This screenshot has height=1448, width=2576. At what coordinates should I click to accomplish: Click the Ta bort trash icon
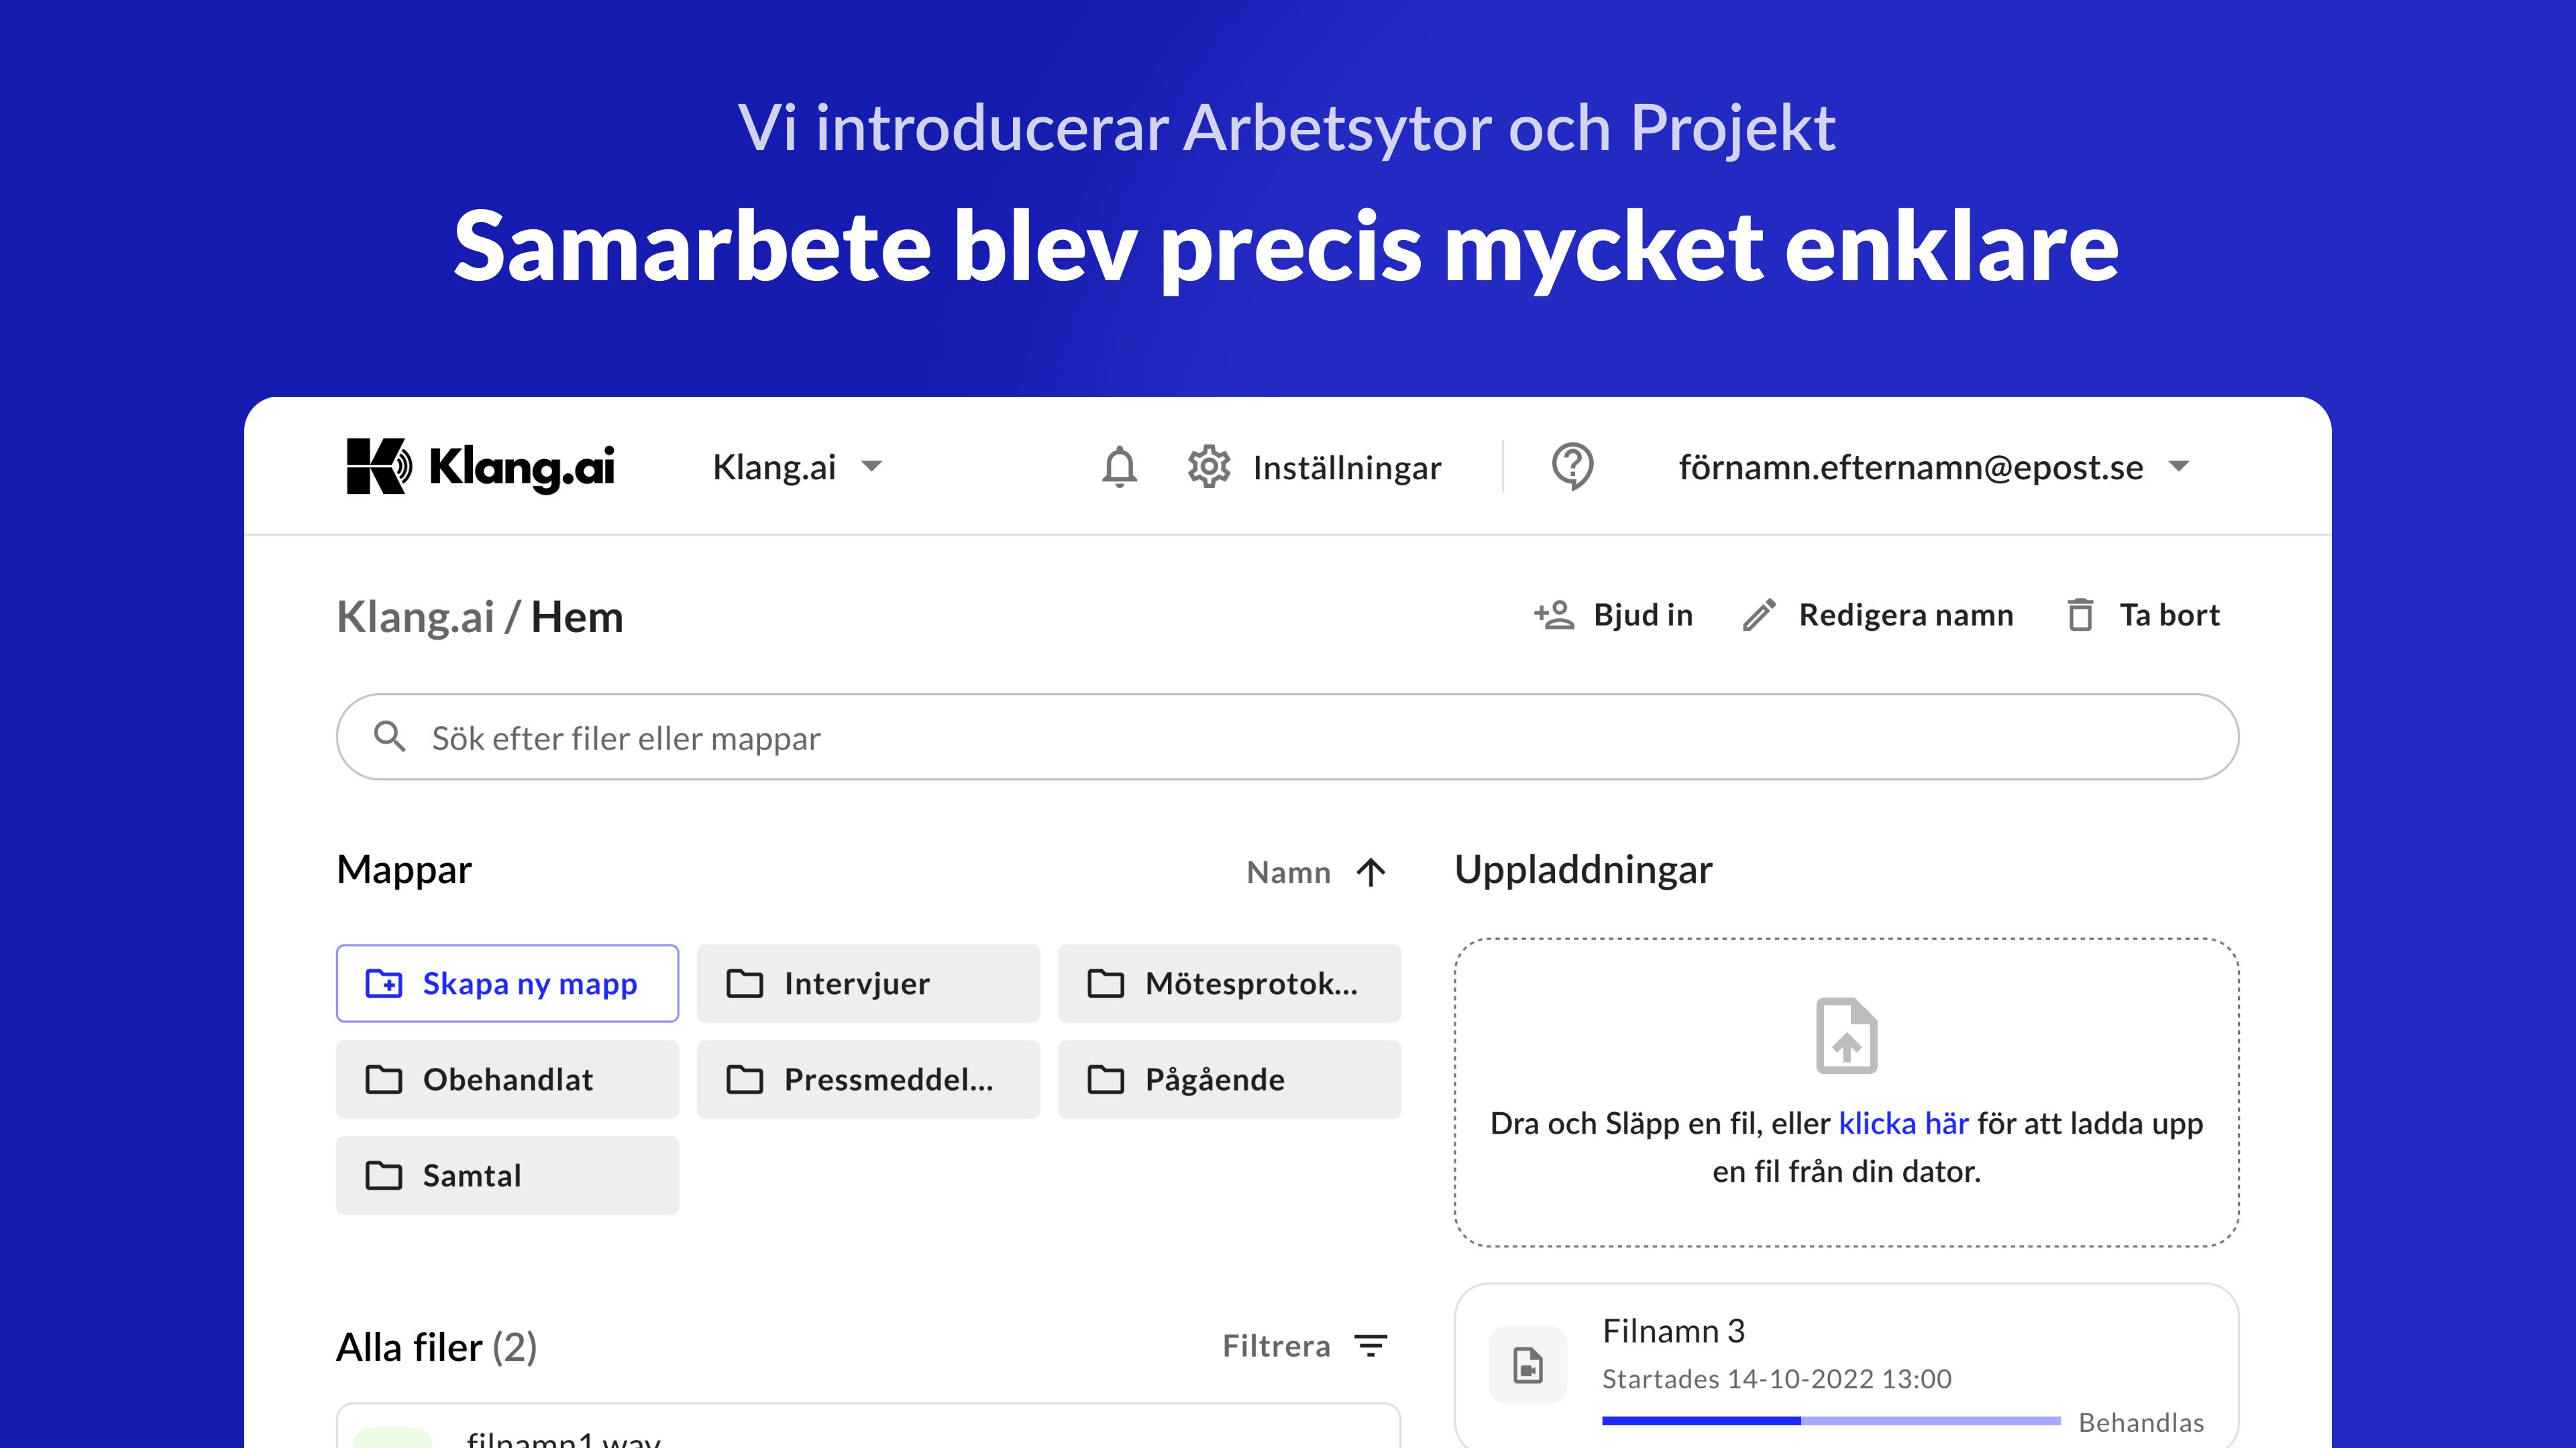tap(2080, 615)
